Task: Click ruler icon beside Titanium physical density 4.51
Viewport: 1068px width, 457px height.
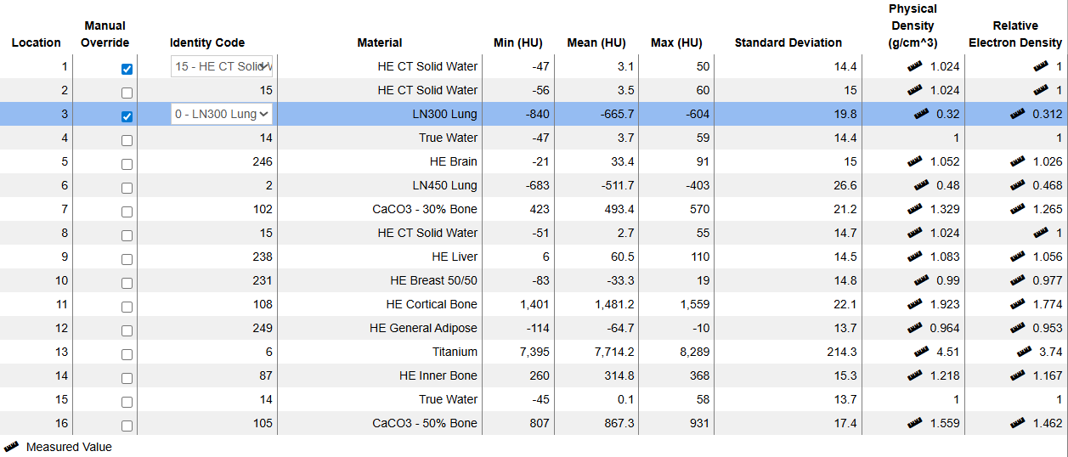Action: (921, 351)
